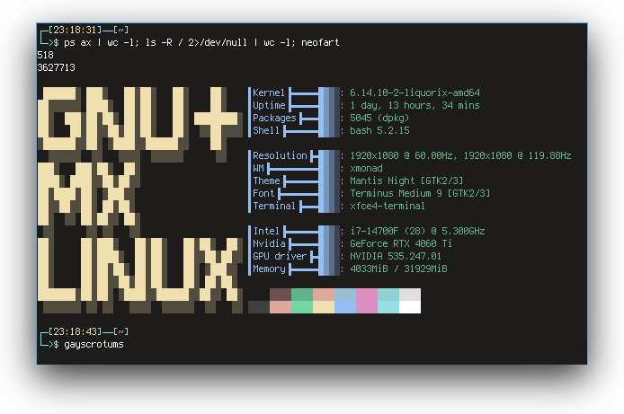Click the shell value bash 5.2.15

(x=379, y=130)
